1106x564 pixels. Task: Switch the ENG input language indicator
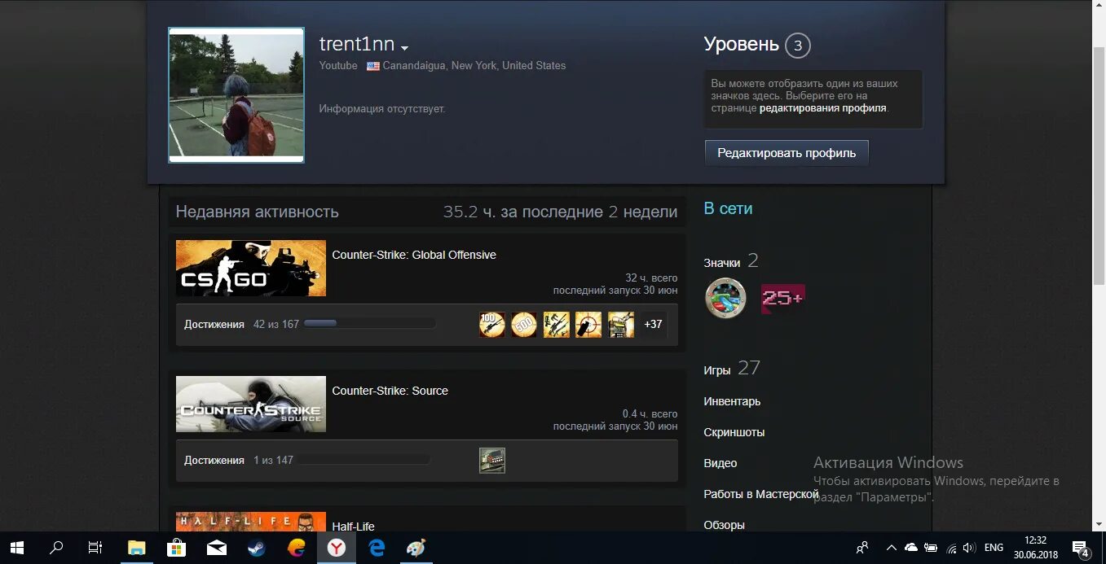tap(994, 548)
